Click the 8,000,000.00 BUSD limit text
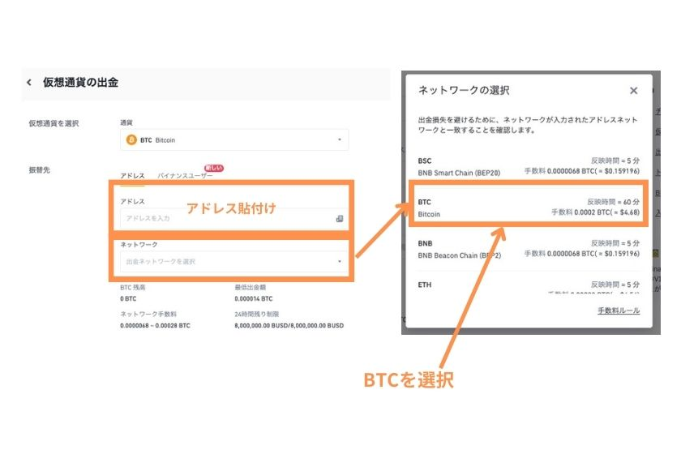This screenshot has height=454, width=681. tap(289, 325)
